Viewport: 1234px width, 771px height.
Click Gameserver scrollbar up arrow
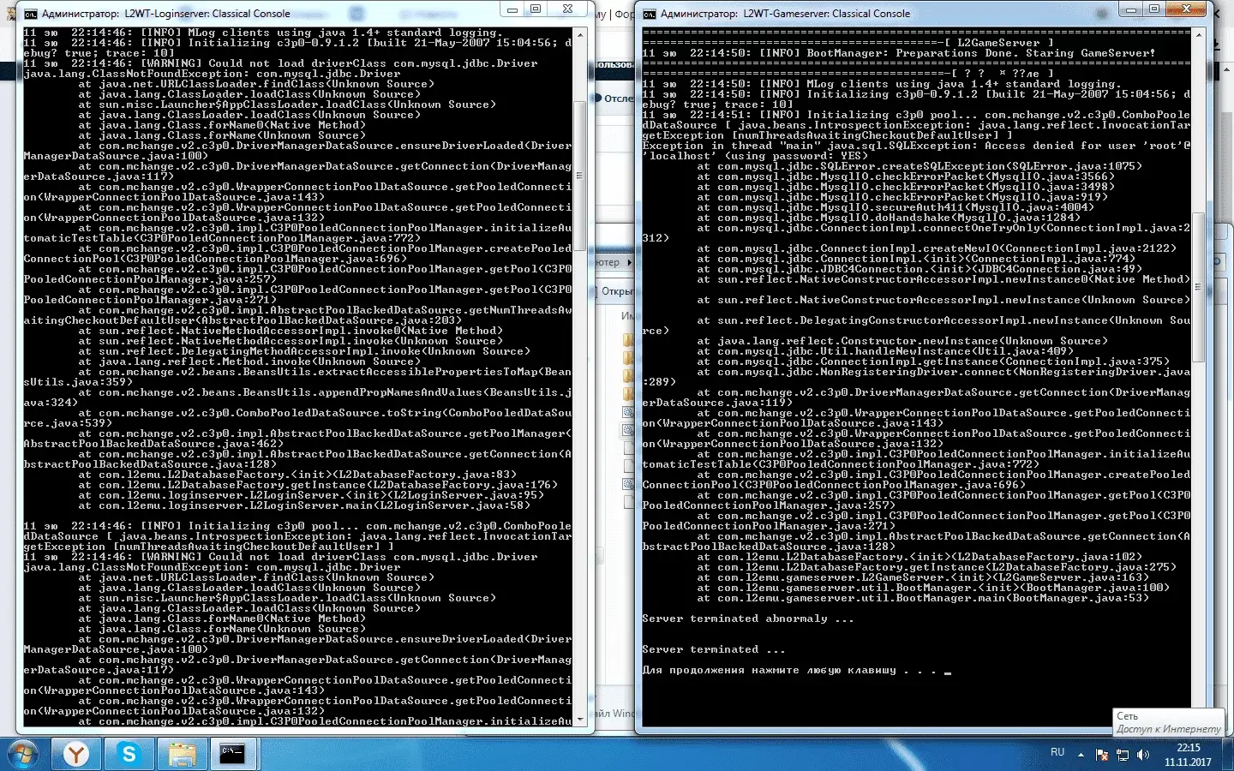click(1199, 35)
